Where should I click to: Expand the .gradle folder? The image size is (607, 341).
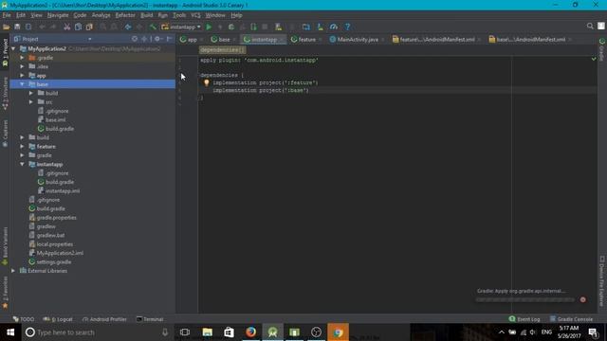coord(22,58)
